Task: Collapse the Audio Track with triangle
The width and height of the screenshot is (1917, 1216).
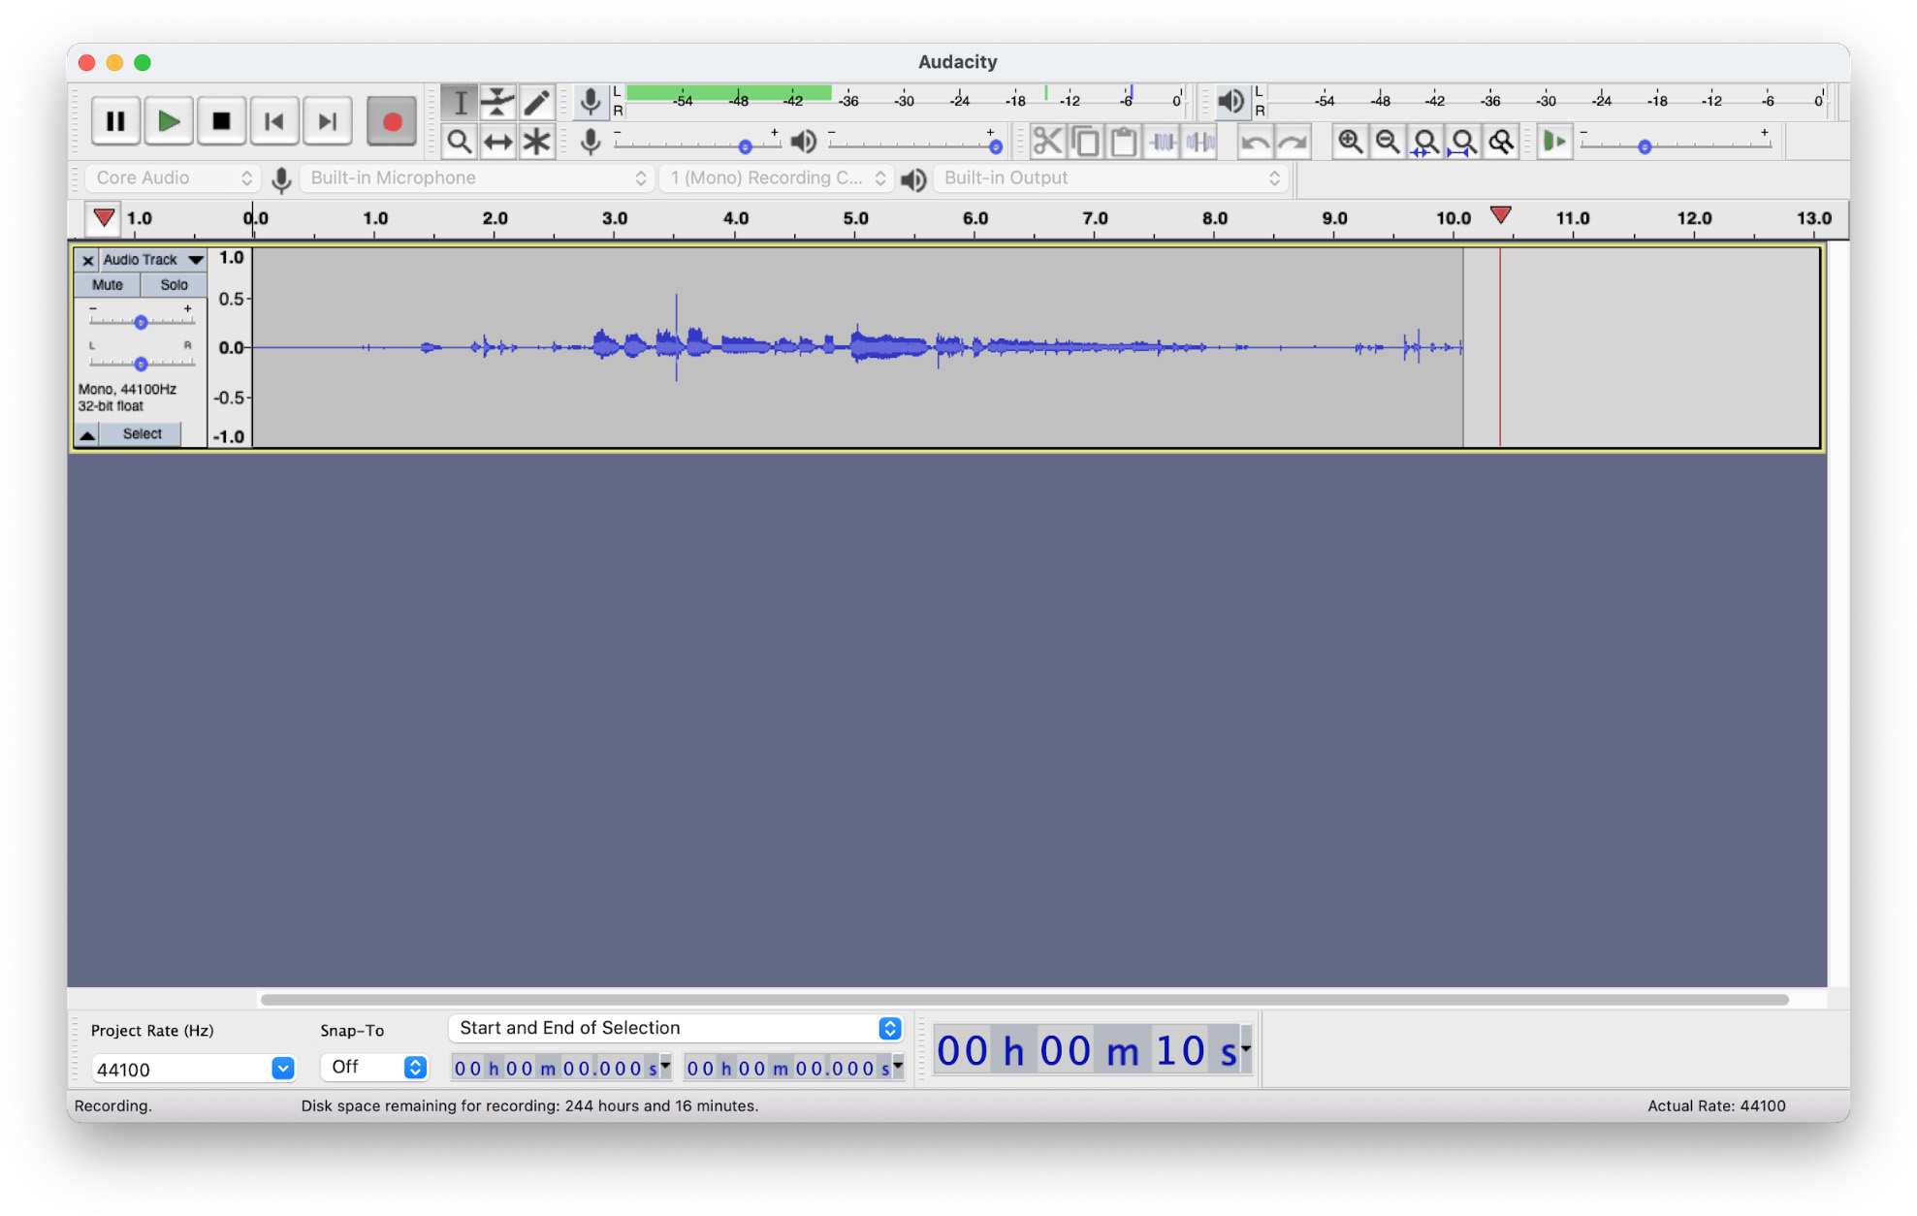Action: (x=87, y=434)
